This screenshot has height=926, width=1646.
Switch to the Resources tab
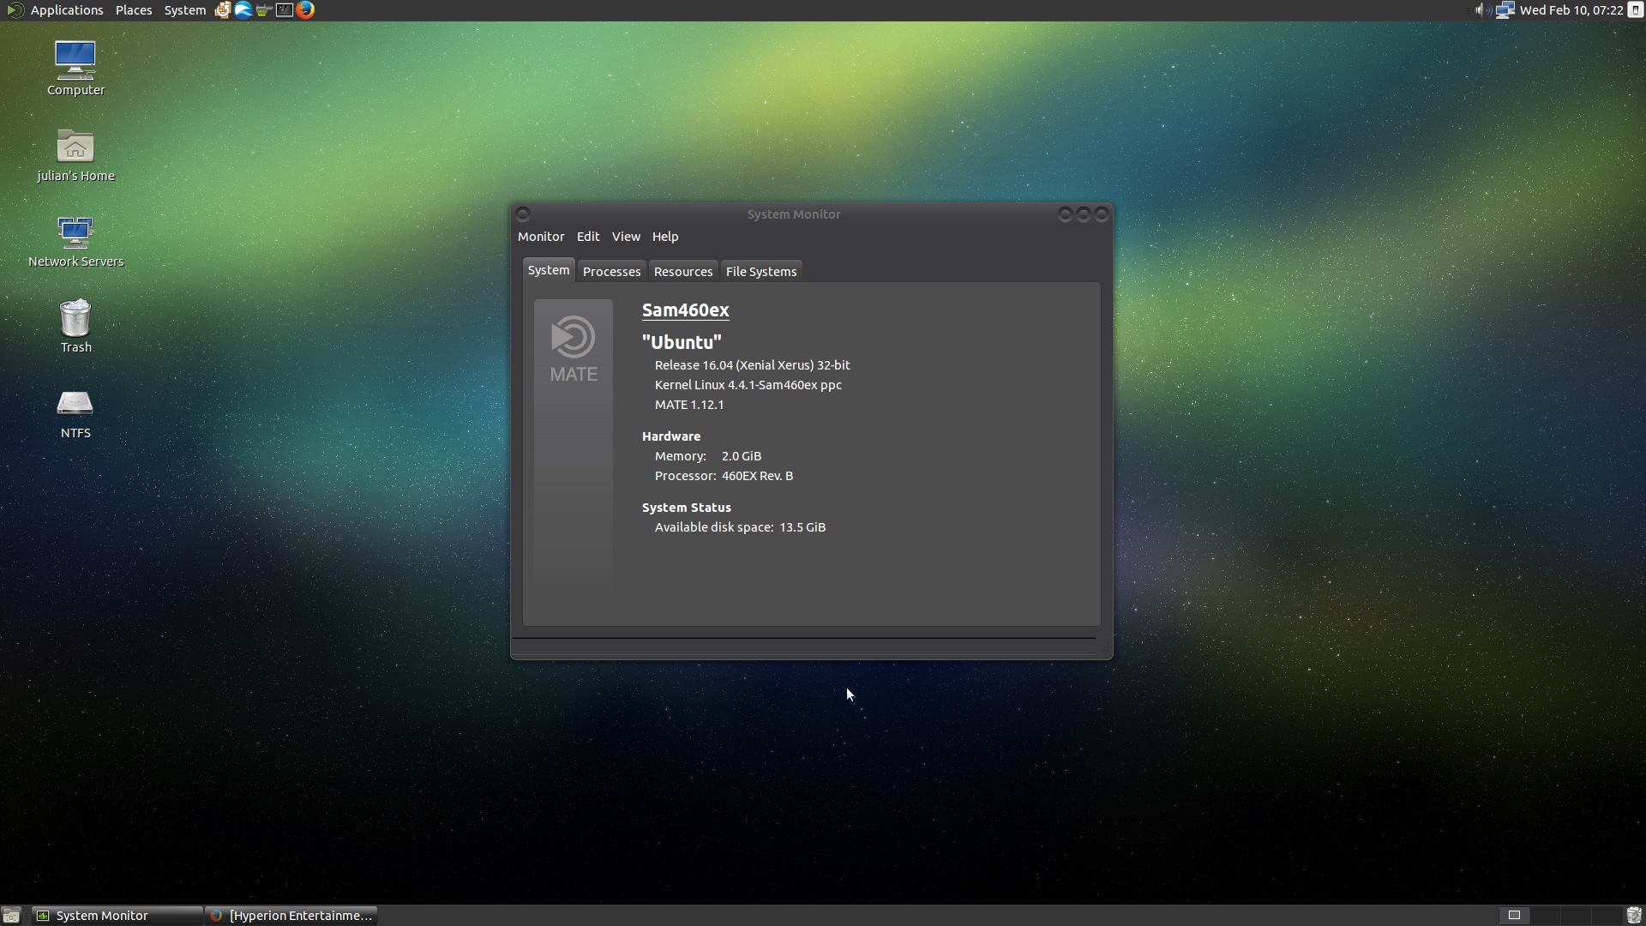pos(683,271)
